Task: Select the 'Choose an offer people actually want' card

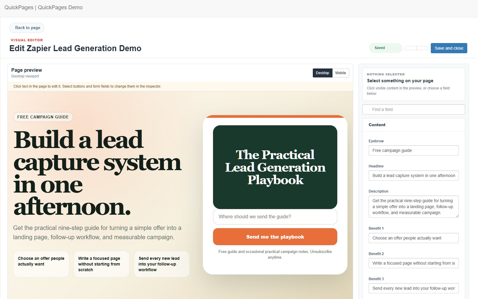Action: [x=41, y=264]
